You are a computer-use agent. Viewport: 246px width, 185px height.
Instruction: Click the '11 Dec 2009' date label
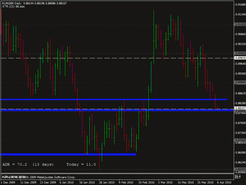tap(28, 183)
